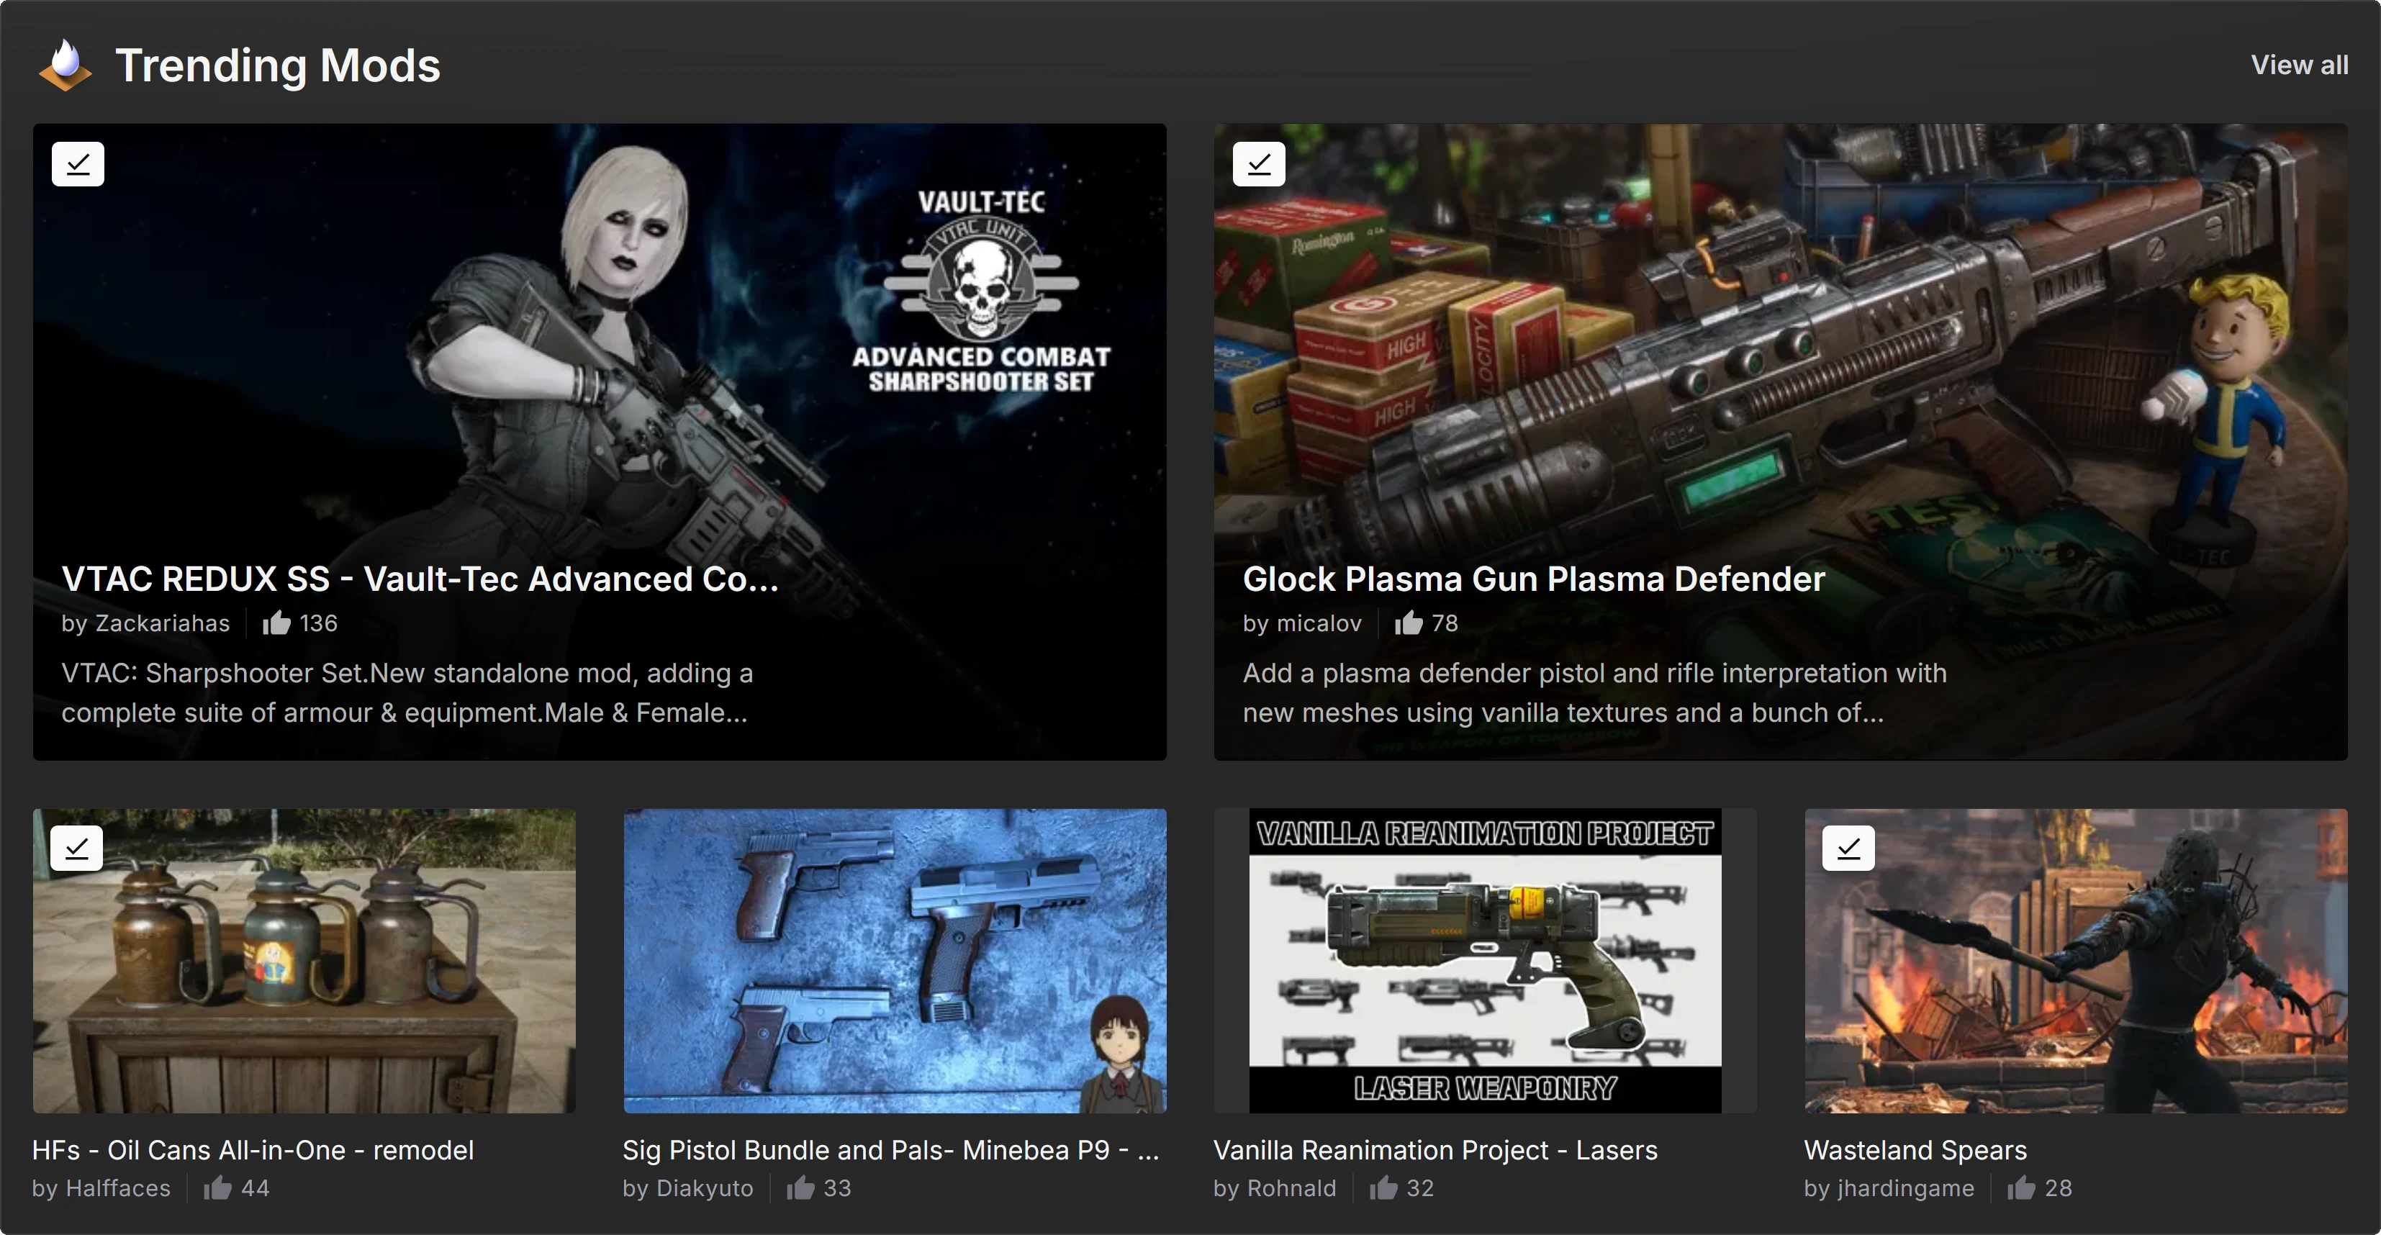Click the 28 endorsement count
Viewport: 2381px width, 1235px height.
2059,1187
